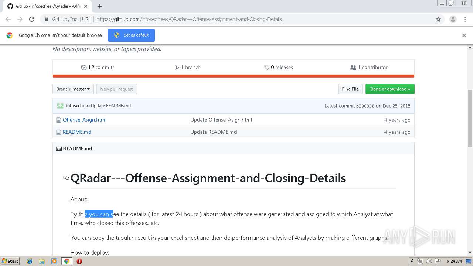Open latest commit hash b398330
This screenshot has height=266, width=473.
click(x=365, y=106)
